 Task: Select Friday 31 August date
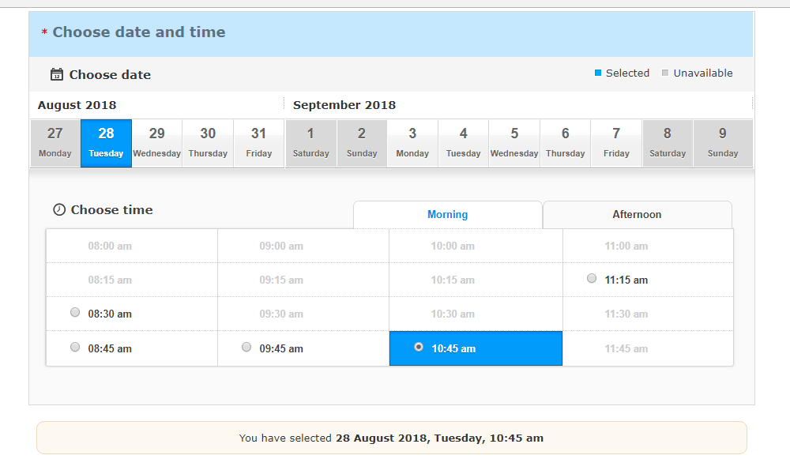[x=258, y=143]
